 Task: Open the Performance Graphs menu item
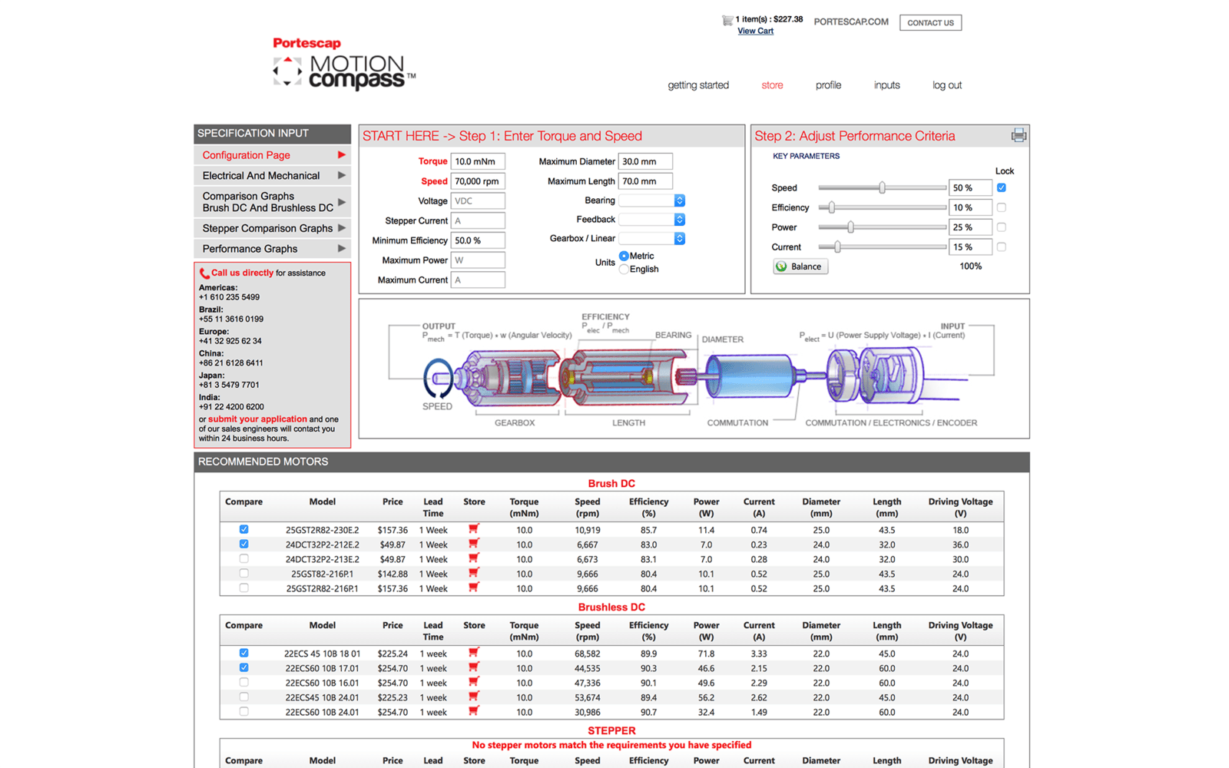272,249
